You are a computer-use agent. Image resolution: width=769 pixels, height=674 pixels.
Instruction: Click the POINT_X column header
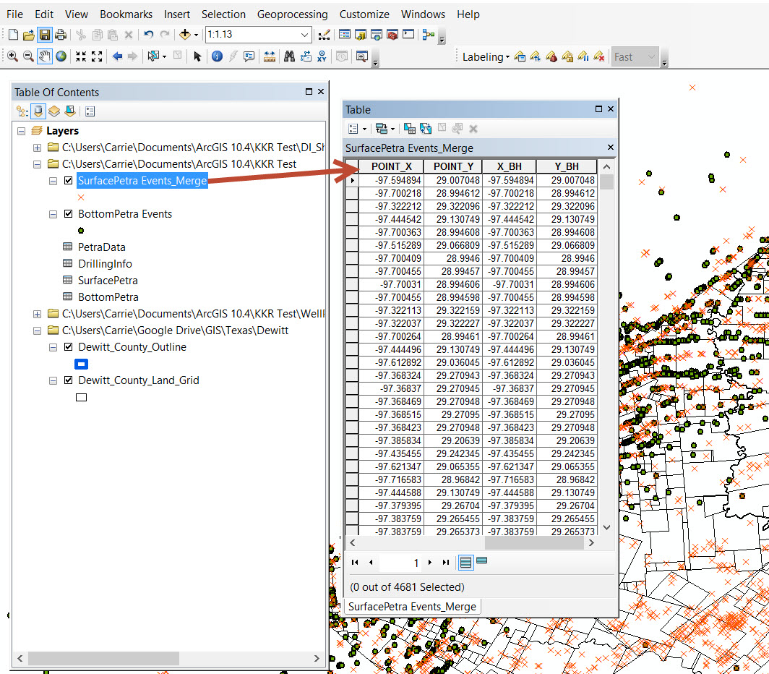pyautogui.click(x=391, y=167)
